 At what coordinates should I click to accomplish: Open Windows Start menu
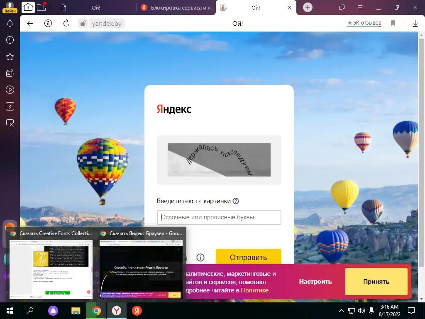10,311
